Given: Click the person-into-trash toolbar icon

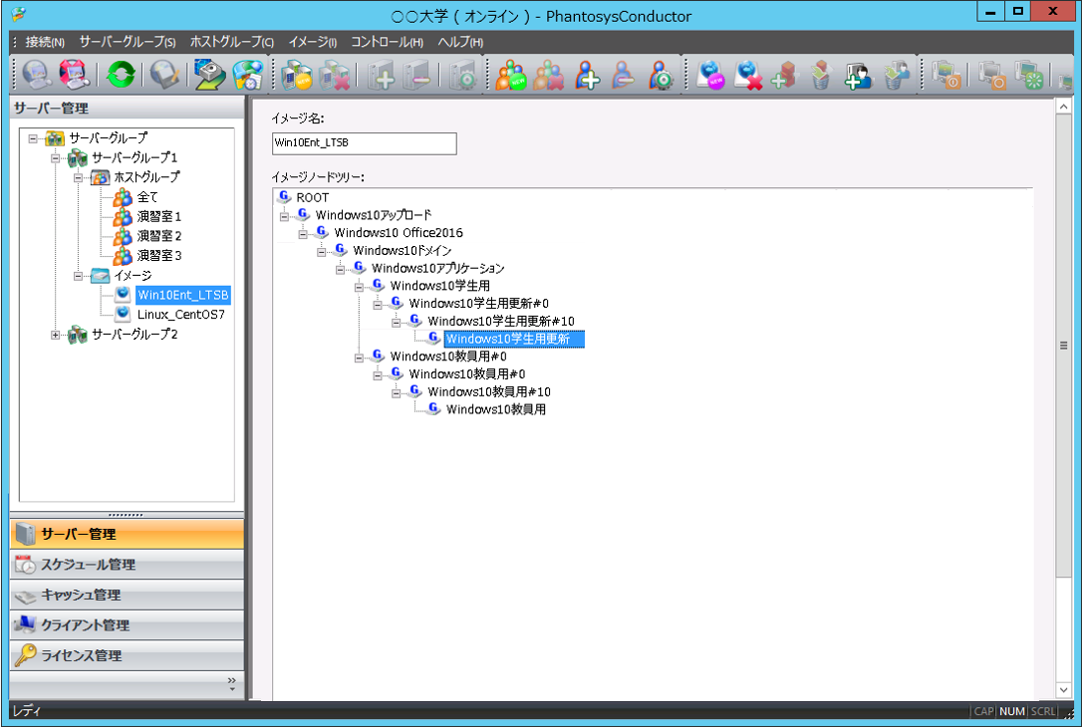Looking at the screenshot, I should (x=896, y=75).
